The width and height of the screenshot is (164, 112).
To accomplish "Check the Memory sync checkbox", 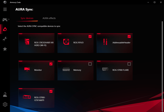I will pyautogui.click(x=90, y=64).
